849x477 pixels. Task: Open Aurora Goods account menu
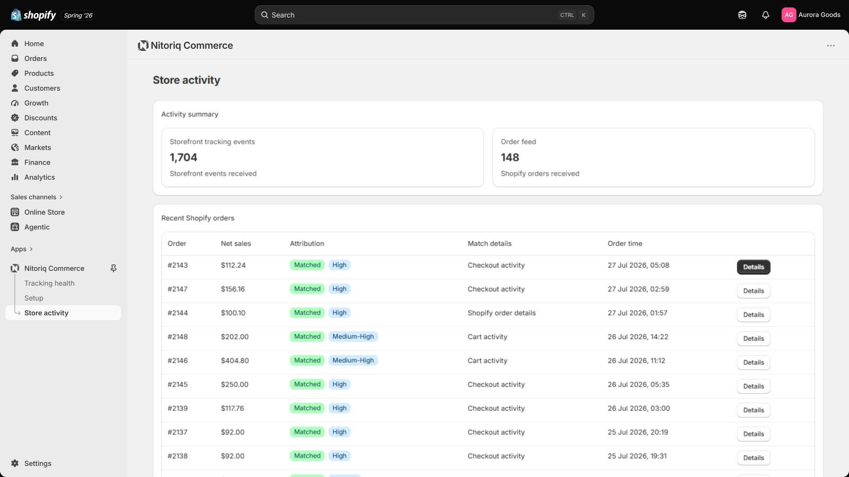pos(811,15)
